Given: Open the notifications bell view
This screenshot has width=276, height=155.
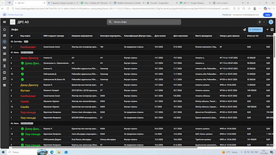Looking at the screenshot, I should (4, 30).
